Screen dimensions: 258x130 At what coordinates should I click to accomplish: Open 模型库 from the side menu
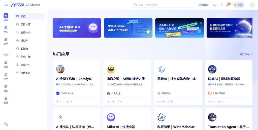(x=24, y=41)
